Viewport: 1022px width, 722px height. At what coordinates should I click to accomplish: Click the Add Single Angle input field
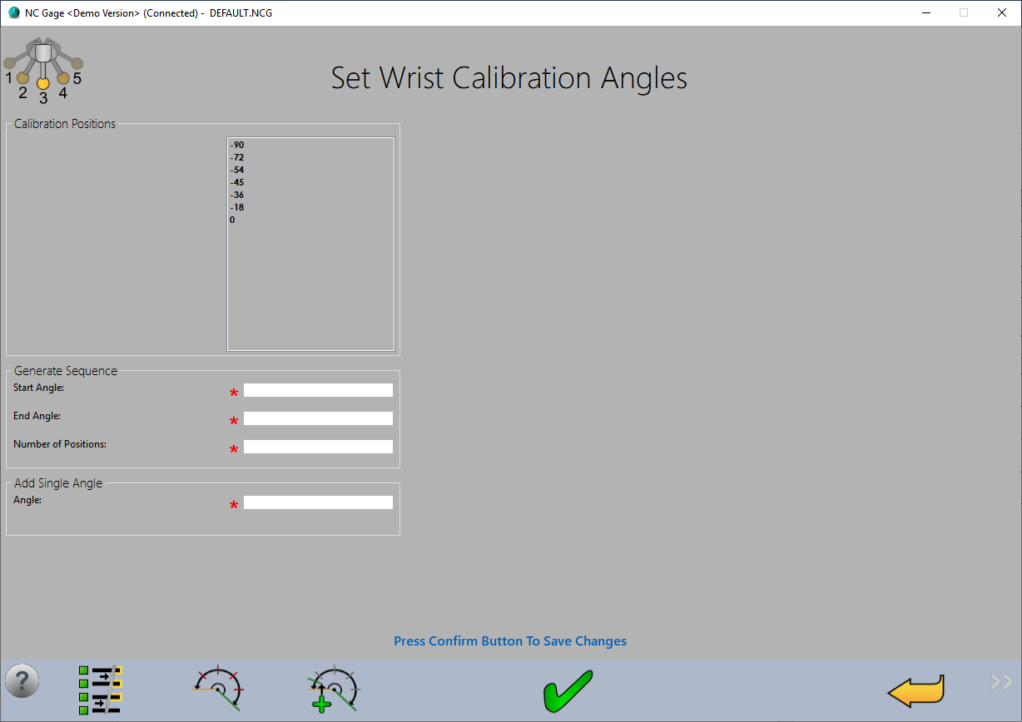pos(317,502)
